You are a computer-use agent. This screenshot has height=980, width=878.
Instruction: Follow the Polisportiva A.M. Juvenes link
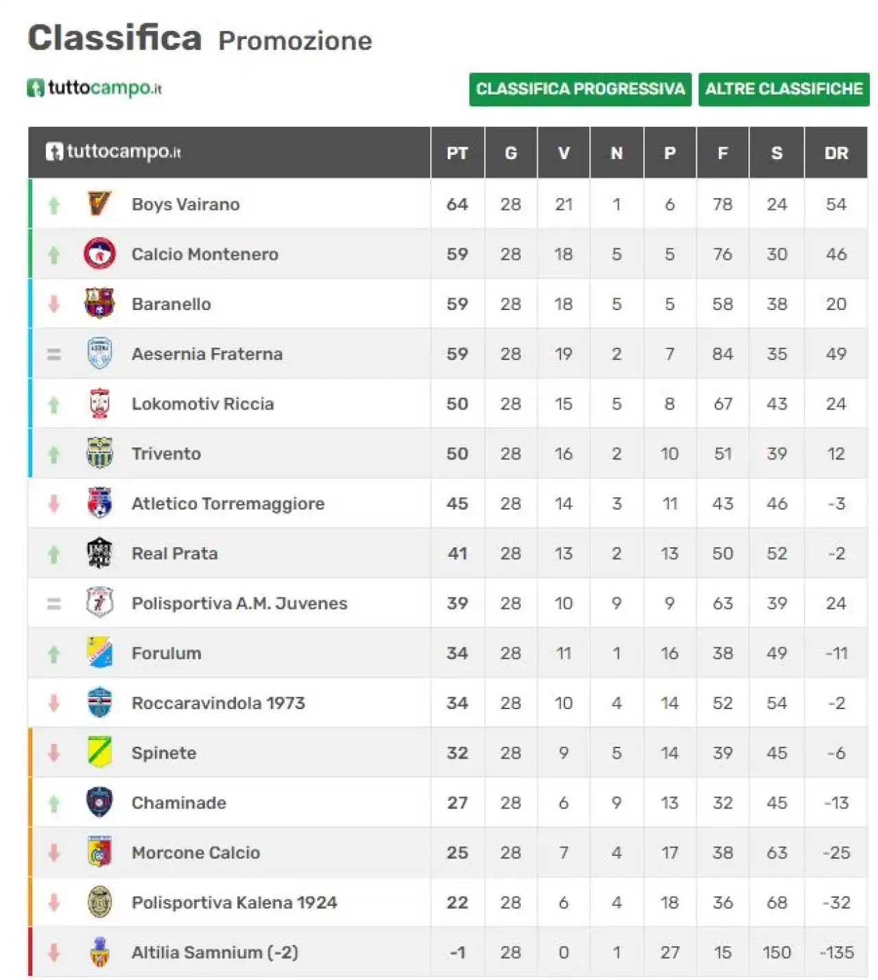(x=239, y=603)
